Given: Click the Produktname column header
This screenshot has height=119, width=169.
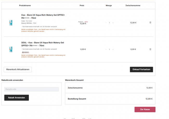Looking at the screenshot, I should 25,5.
